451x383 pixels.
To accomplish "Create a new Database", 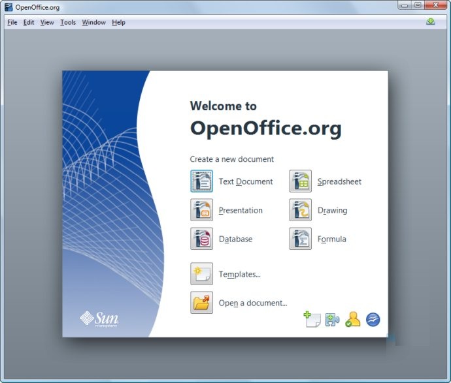I will click(202, 239).
